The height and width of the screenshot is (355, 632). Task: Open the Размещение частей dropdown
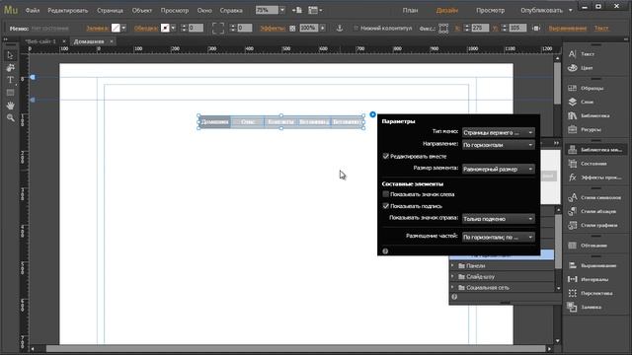click(x=498, y=237)
